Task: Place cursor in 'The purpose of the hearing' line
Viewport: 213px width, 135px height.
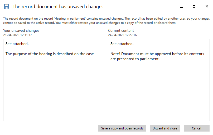Action: click(x=50, y=54)
